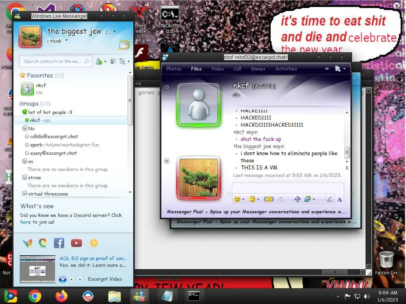Click the MSN butterfly icon

tap(27, 243)
